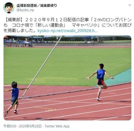Follow the kyoko-np.net/owabi_200928 link
The width and height of the screenshot is (134, 131).
[x=67, y=31]
